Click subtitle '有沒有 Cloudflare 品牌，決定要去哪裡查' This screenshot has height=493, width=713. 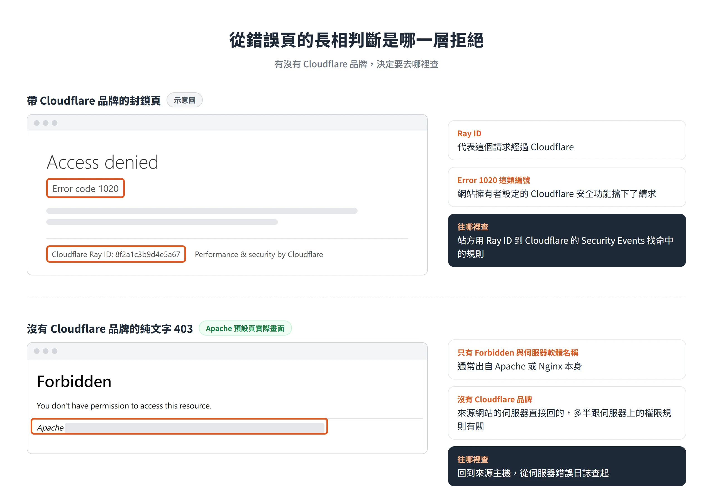tap(356, 64)
